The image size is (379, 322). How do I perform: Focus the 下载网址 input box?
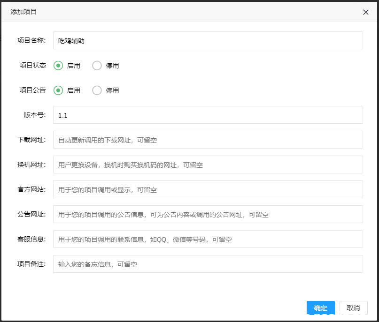click(x=208, y=140)
